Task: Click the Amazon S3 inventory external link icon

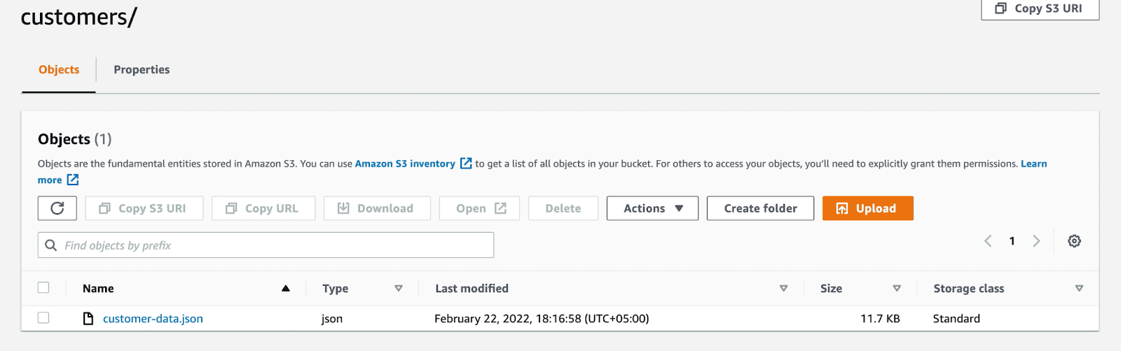Action: 466,164
